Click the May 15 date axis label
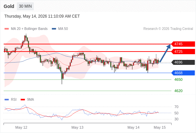The image size is (196, 133). tap(160, 127)
